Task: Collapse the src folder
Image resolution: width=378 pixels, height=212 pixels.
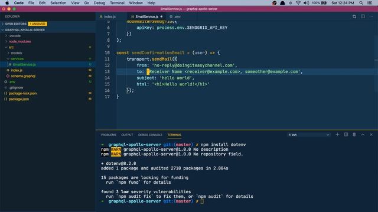Action: click(11, 47)
